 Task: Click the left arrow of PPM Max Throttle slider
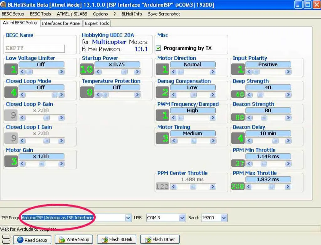click(x=249, y=187)
